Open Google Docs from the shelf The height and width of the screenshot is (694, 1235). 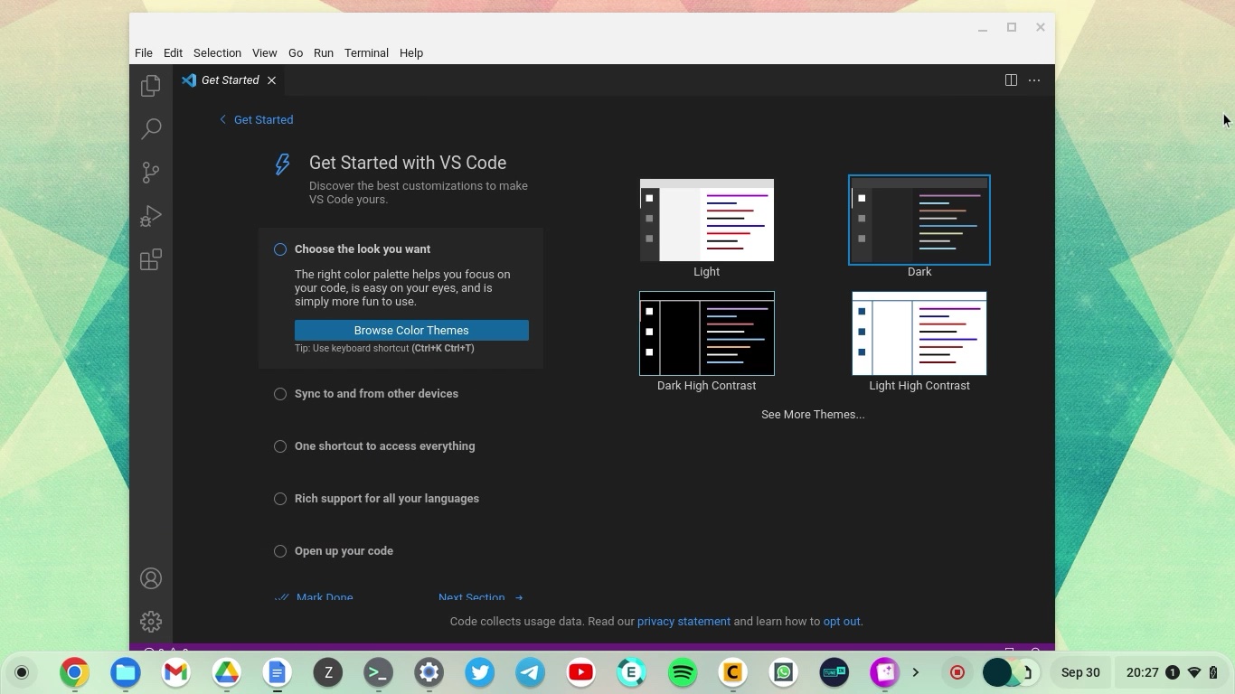click(278, 672)
